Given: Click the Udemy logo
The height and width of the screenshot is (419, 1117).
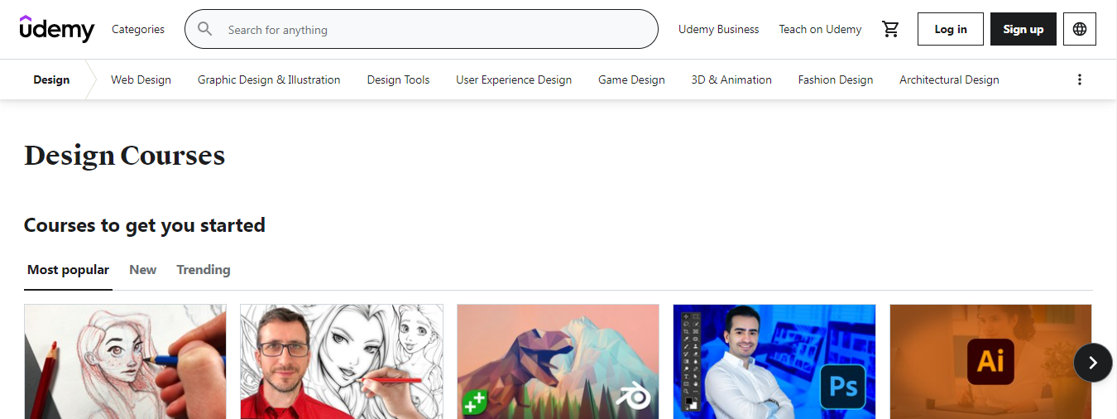Looking at the screenshot, I should pos(57,29).
